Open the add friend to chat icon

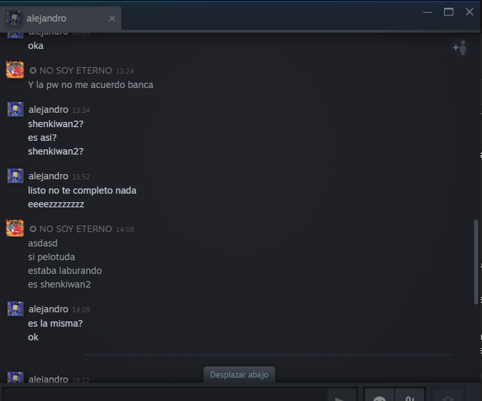460,48
